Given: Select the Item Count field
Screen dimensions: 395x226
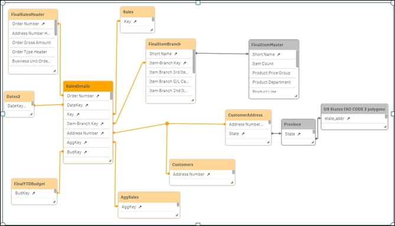Looking at the screenshot, I should [x=273, y=64].
